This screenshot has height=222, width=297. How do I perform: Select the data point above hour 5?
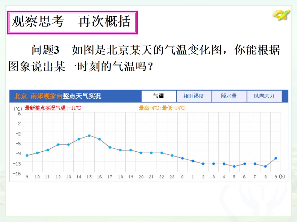coord(234,166)
